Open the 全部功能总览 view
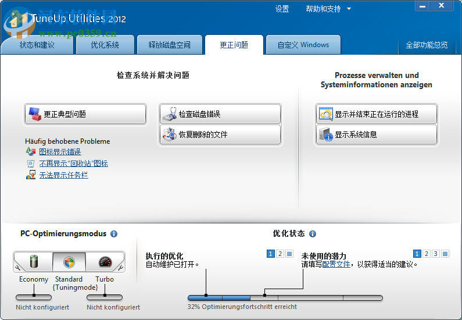The width and height of the screenshot is (462, 320). [x=427, y=45]
